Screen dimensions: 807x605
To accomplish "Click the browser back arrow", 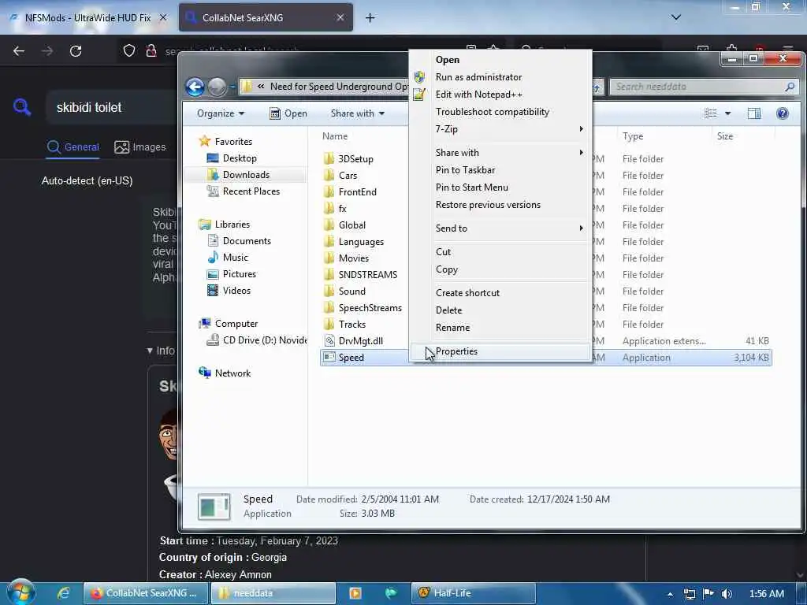I will (19, 51).
